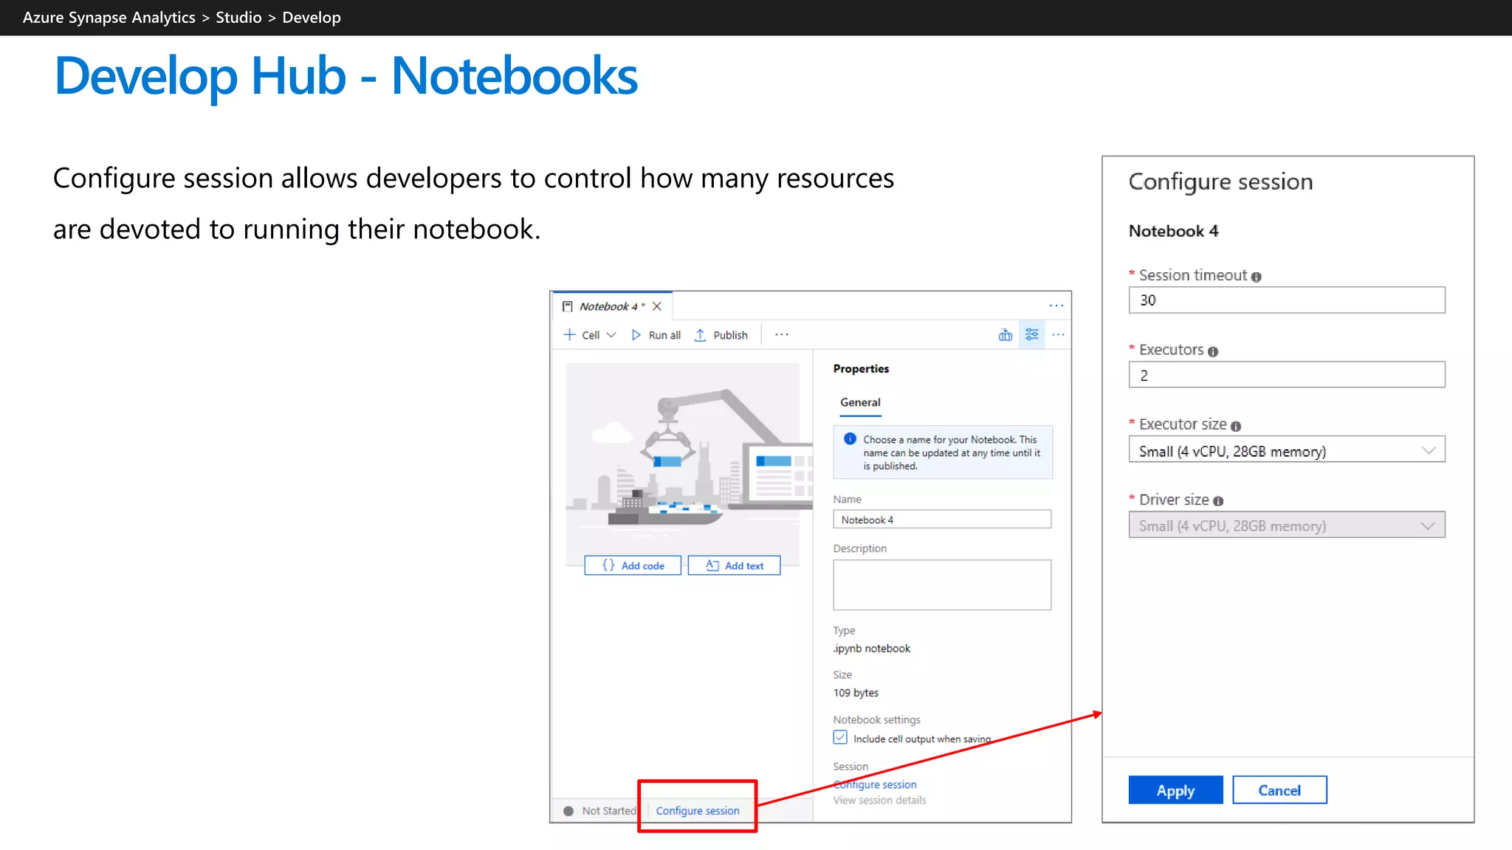The width and height of the screenshot is (1512, 850).
Task: Switch to the General properties tab
Action: 860,403
